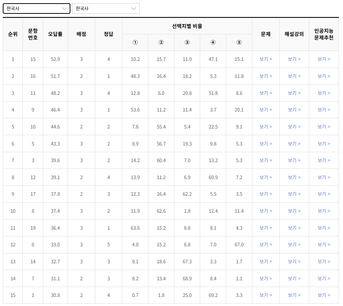View 문제 for question 10

pyautogui.click(x=265, y=127)
